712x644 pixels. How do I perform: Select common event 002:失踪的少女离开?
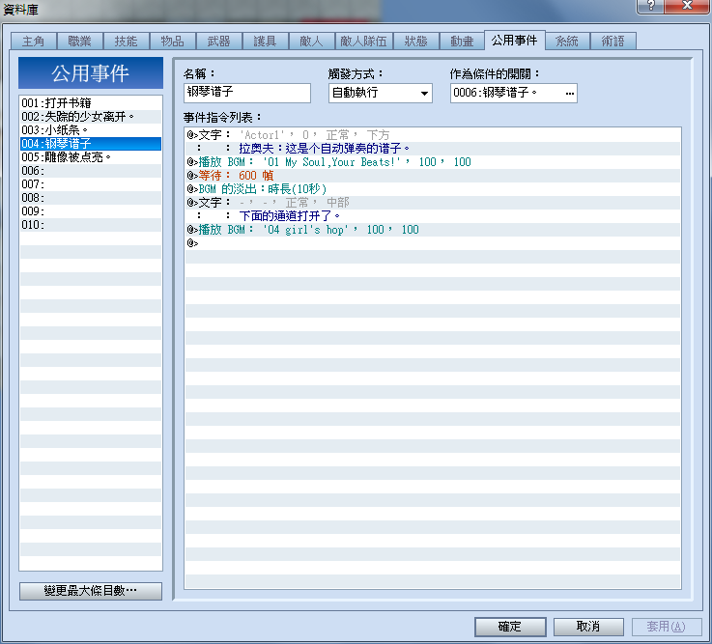pos(91,117)
